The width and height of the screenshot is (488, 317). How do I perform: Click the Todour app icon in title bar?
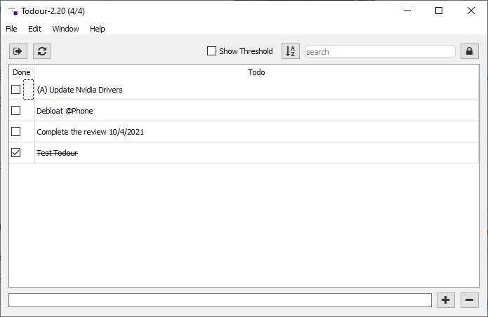(x=12, y=11)
